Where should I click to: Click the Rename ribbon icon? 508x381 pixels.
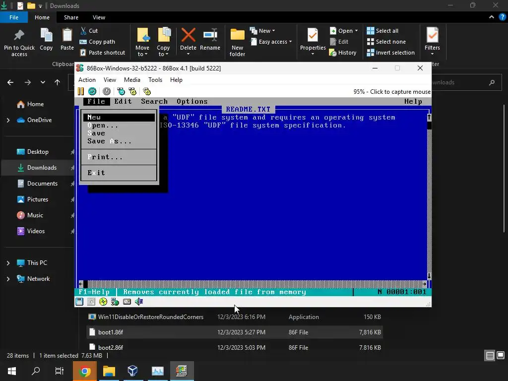tap(210, 39)
